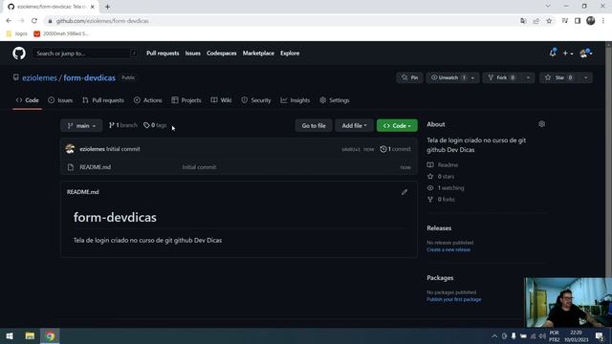Screen dimensions: 612x344
Task: Click Go to file button
Action: [314, 125]
